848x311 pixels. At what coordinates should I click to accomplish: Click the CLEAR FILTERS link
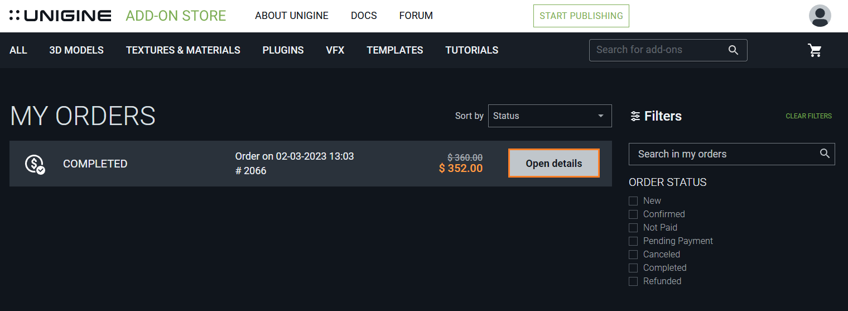pos(809,116)
